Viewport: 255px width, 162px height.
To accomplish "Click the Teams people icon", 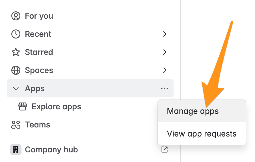I will pos(16,125).
